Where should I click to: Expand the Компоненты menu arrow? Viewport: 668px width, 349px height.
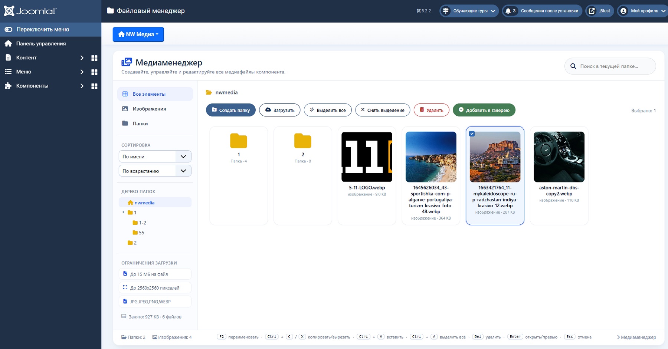pyautogui.click(x=82, y=86)
